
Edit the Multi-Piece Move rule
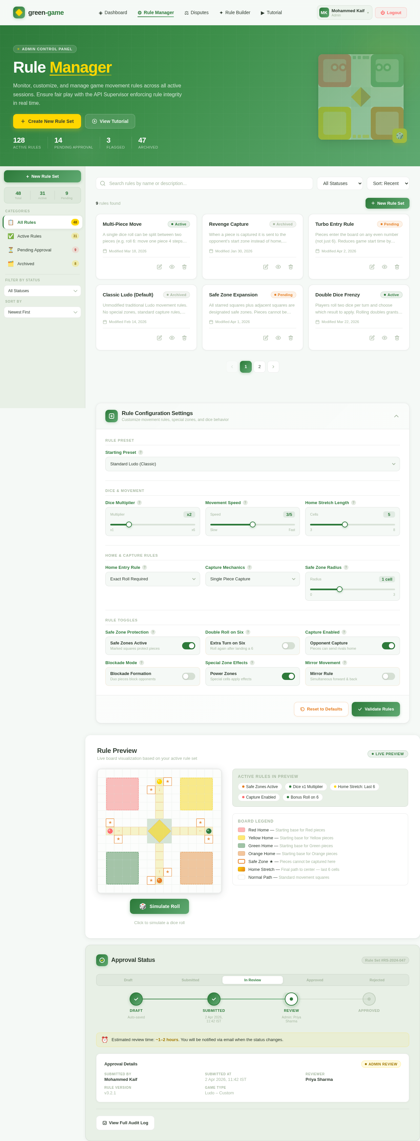(159, 267)
